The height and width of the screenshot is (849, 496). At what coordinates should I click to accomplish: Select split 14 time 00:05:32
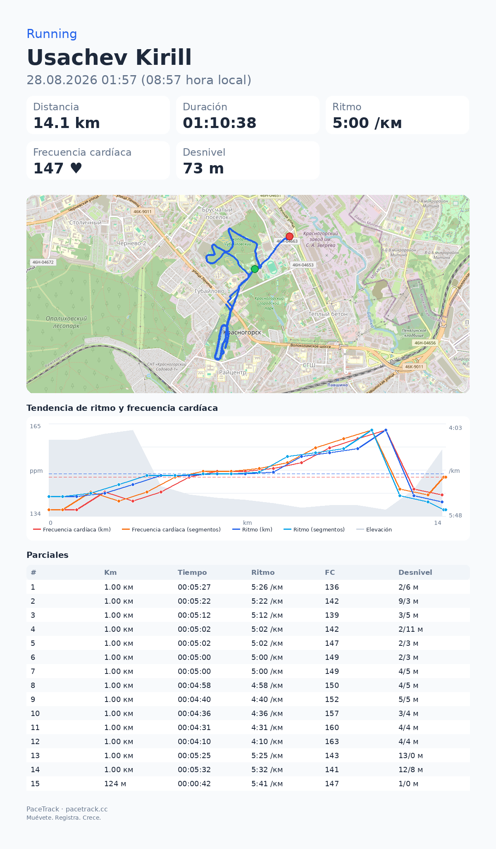(194, 770)
